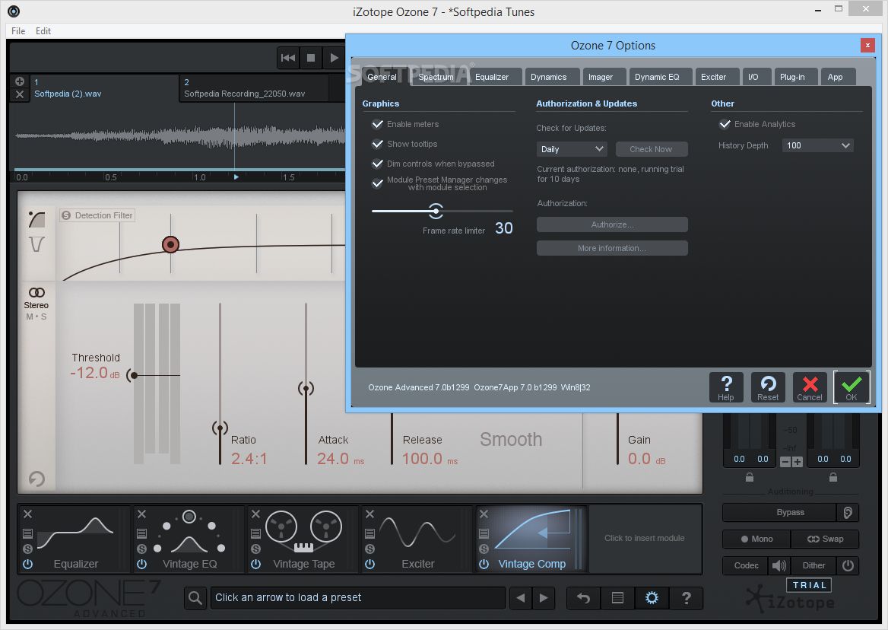Click the Dither button
Viewport: 888px width, 630px height.
[x=813, y=565]
